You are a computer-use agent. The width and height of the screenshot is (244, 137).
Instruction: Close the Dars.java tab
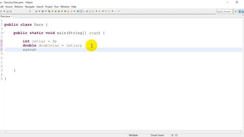pos(12,16)
